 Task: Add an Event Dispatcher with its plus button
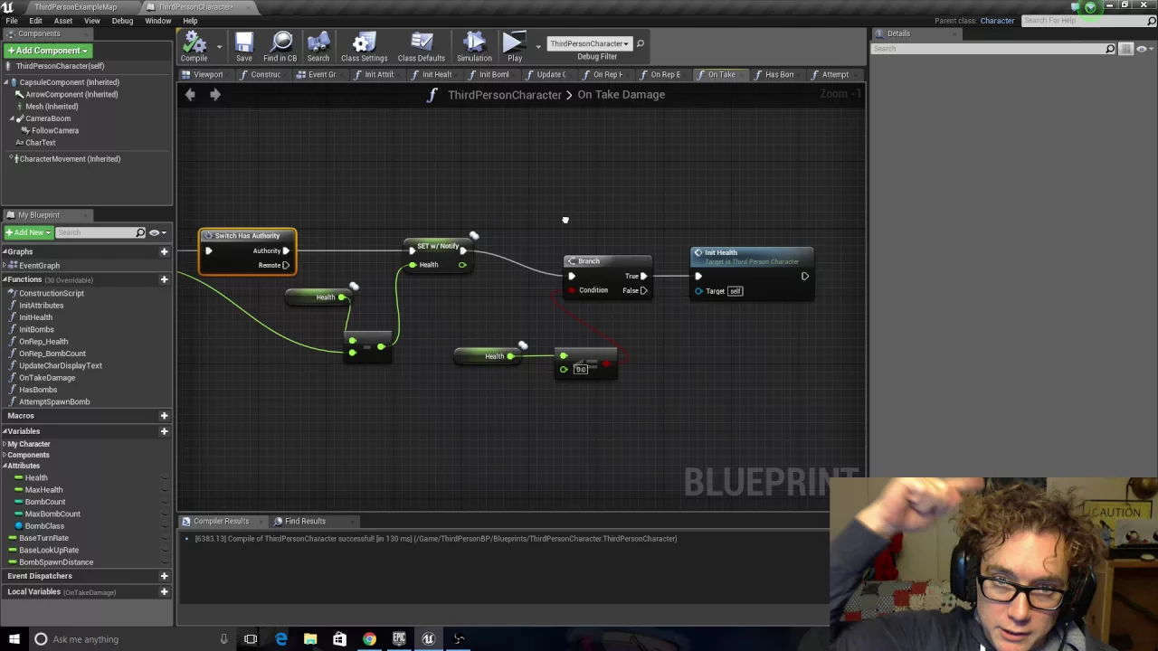[x=164, y=576]
